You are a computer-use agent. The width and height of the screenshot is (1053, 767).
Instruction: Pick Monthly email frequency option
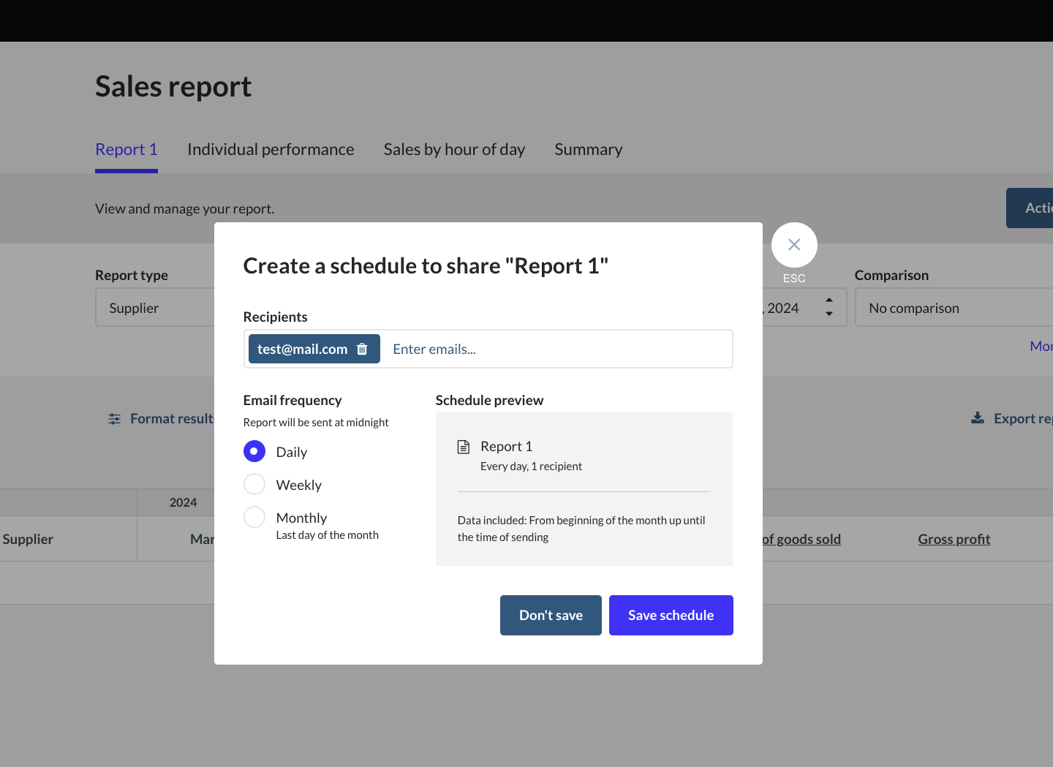pyautogui.click(x=254, y=518)
